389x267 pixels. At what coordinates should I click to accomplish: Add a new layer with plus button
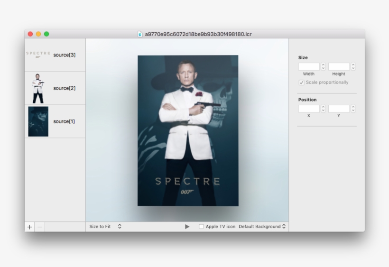click(x=29, y=227)
